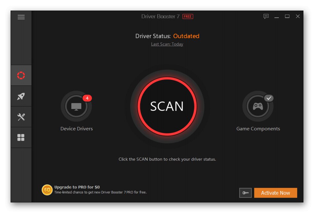
Task: Click the license key button
Action: point(246,193)
